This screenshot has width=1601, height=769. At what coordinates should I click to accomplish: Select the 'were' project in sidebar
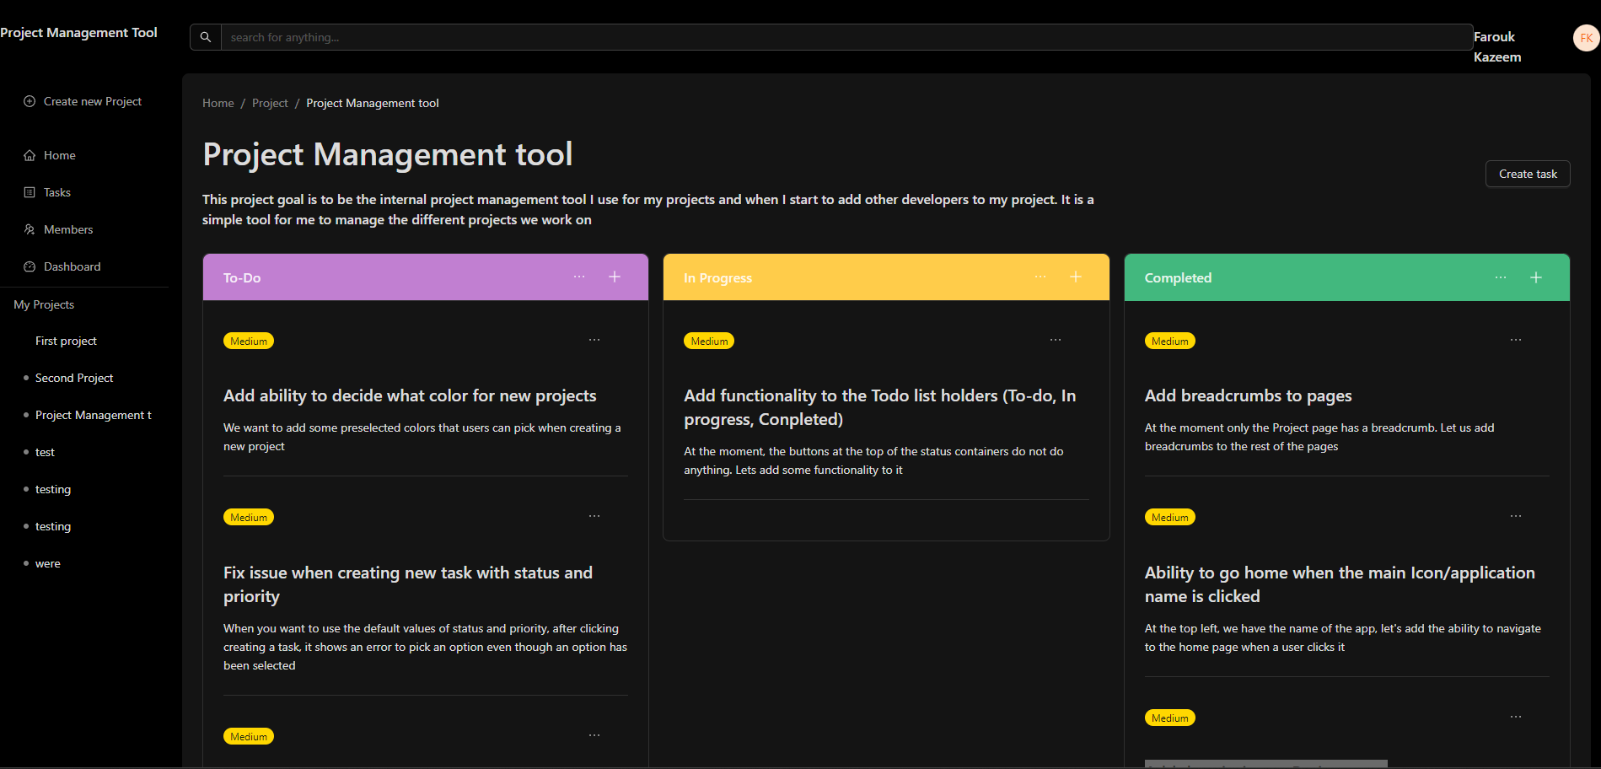[48, 563]
